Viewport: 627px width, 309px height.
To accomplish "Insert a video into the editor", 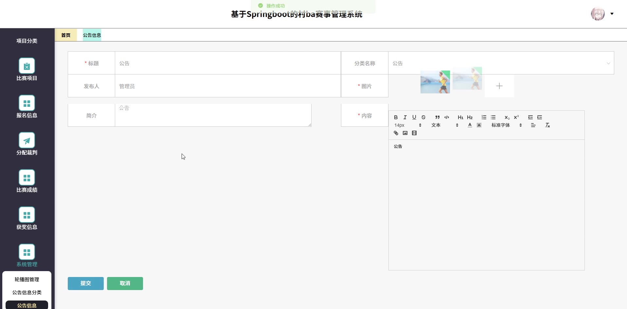I will click(414, 133).
